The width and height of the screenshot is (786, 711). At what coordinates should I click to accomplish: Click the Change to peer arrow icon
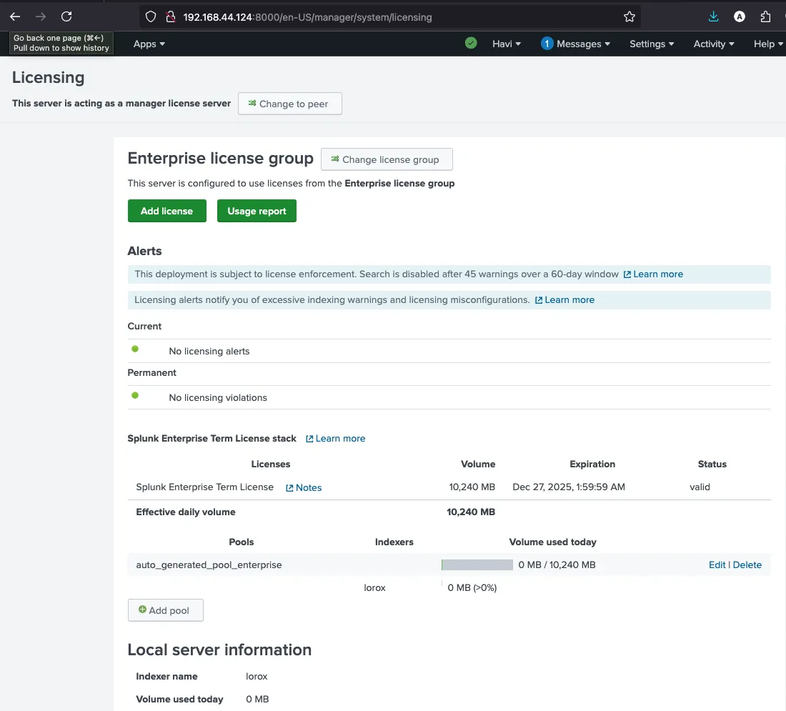click(252, 103)
